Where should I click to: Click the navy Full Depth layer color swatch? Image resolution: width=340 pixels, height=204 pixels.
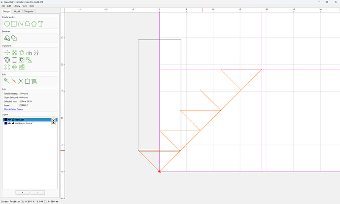coord(6,123)
